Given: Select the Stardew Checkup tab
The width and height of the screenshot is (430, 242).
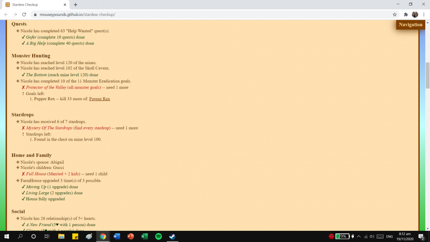Looking at the screenshot, I should click(36, 5).
